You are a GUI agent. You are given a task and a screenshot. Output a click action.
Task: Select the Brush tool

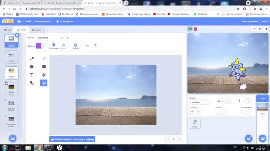[x=32, y=59]
